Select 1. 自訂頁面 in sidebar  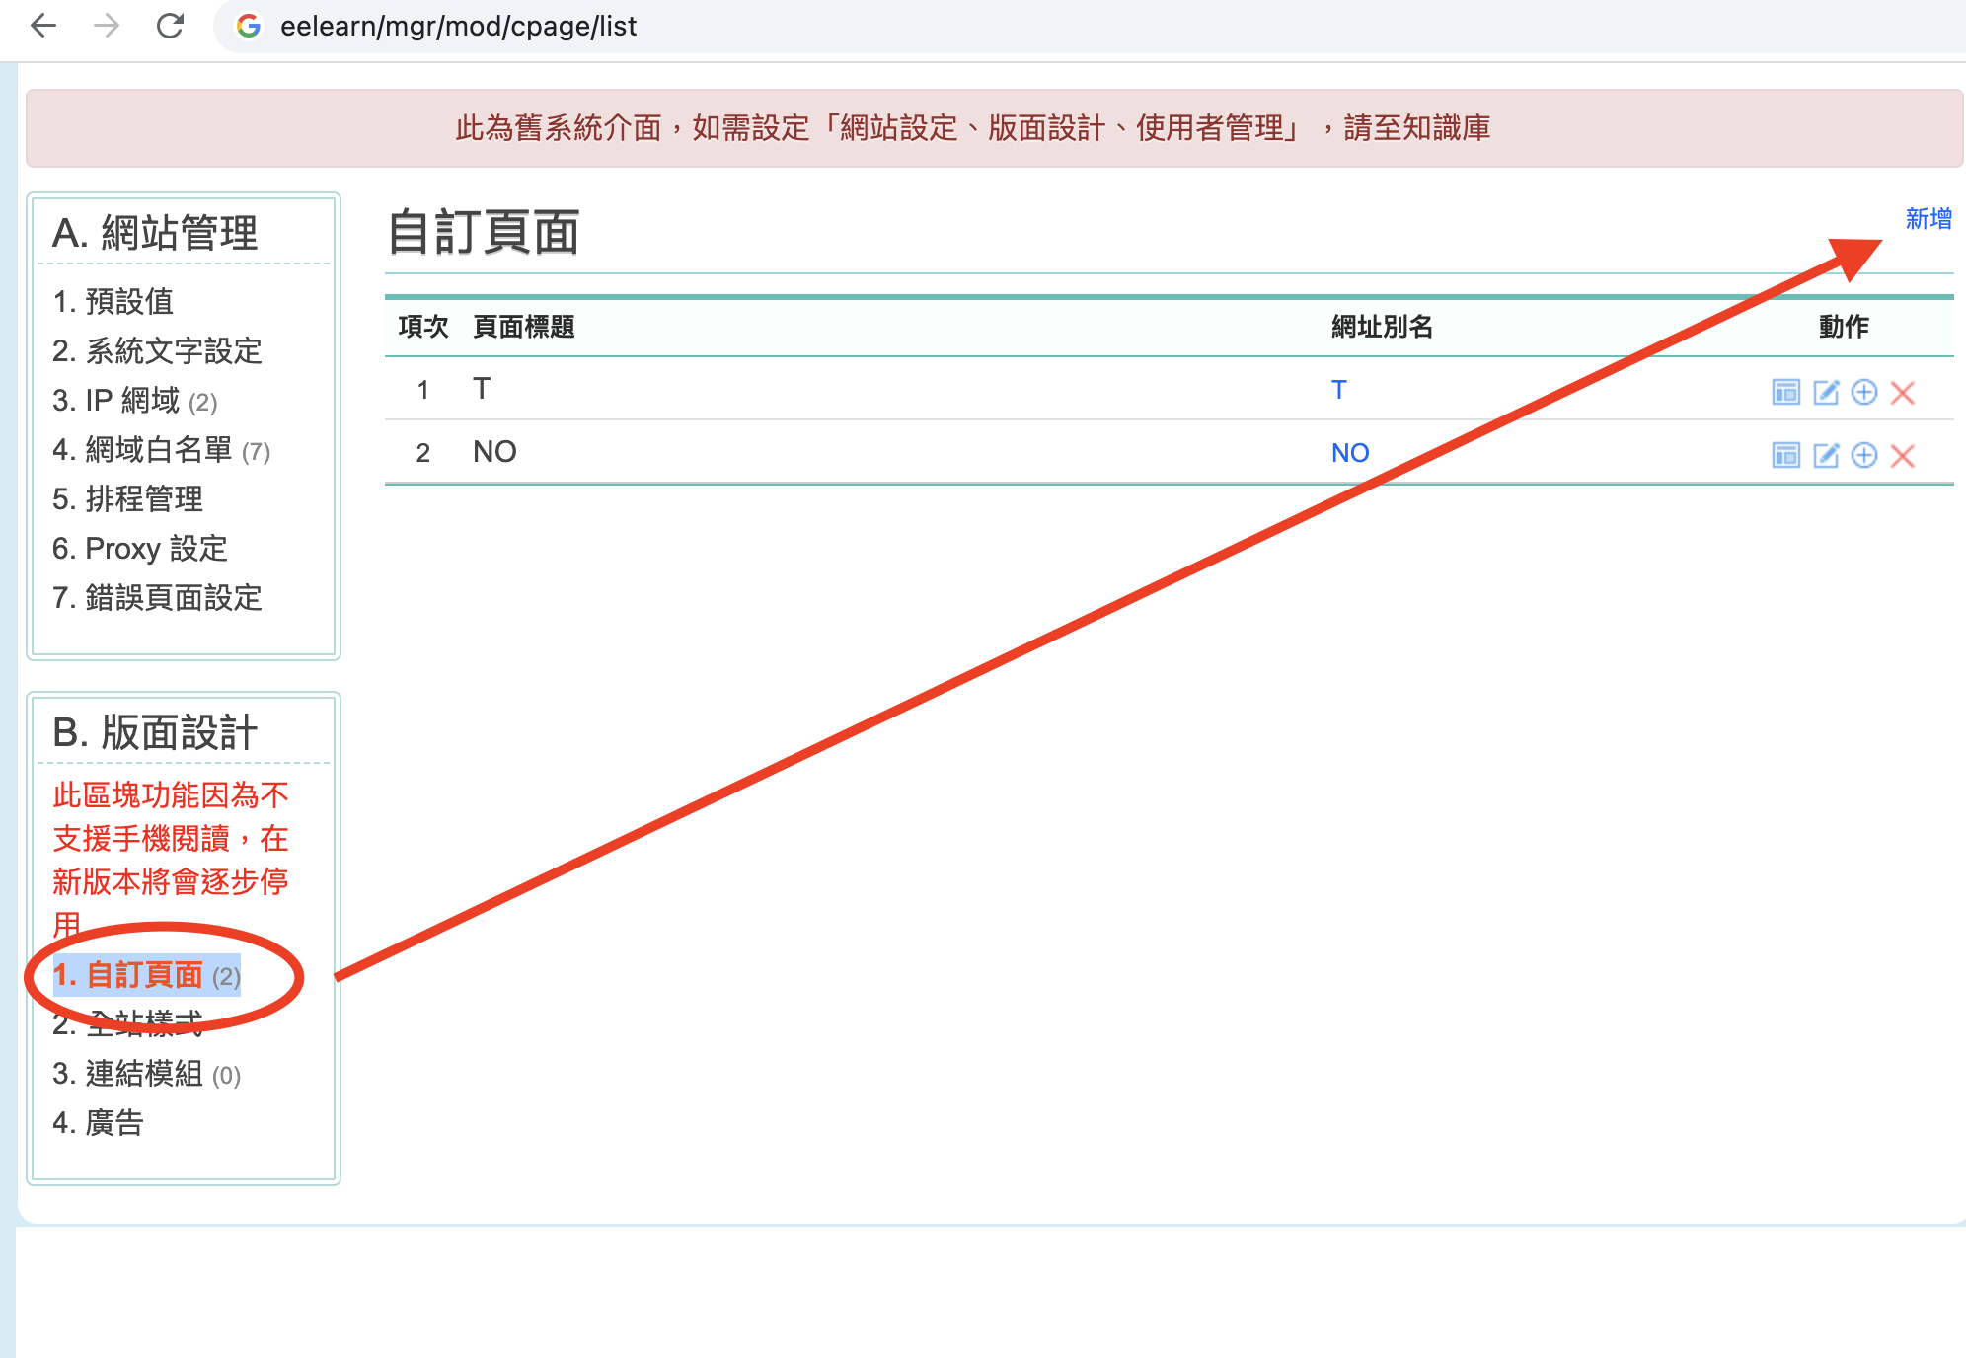coord(147,975)
